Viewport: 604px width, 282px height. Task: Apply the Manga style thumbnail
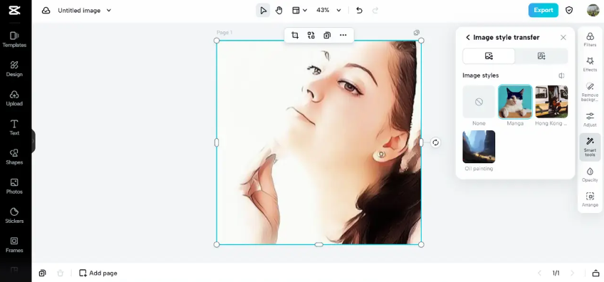tap(515, 102)
